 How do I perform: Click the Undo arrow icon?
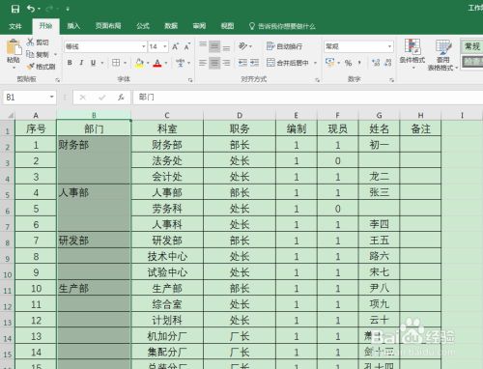31,9
